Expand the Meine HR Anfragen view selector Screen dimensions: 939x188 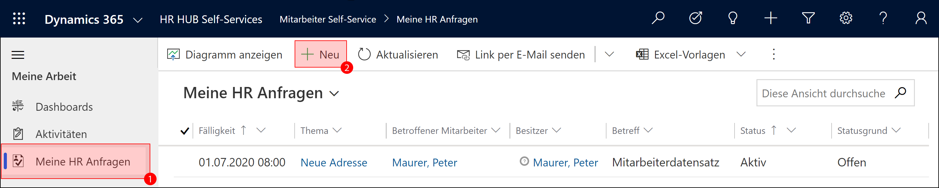coord(334,94)
